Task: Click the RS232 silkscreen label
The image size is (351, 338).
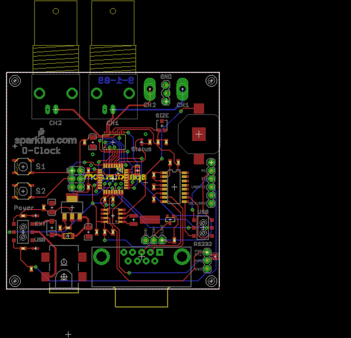Action: point(203,244)
